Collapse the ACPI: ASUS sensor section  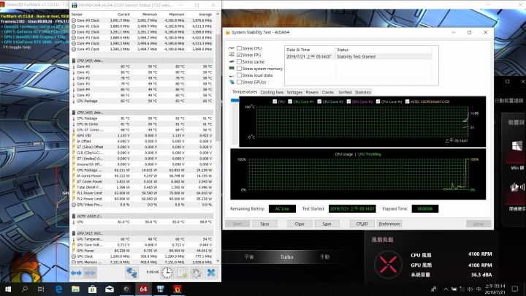(142, 216)
